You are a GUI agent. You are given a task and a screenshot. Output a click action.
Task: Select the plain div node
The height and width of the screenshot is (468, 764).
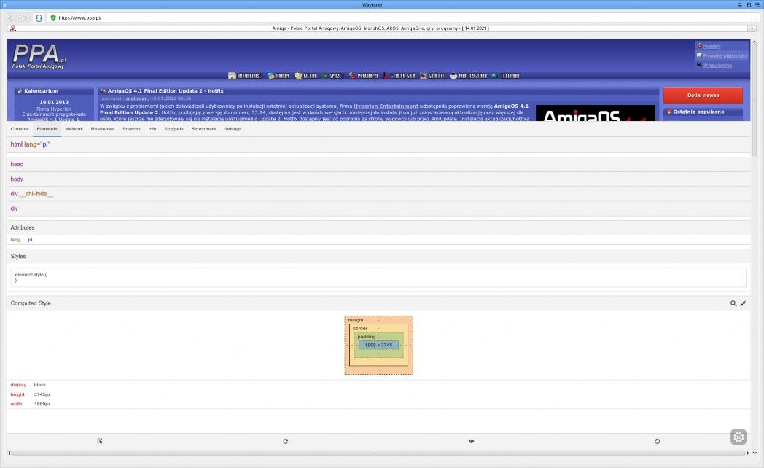(378, 208)
